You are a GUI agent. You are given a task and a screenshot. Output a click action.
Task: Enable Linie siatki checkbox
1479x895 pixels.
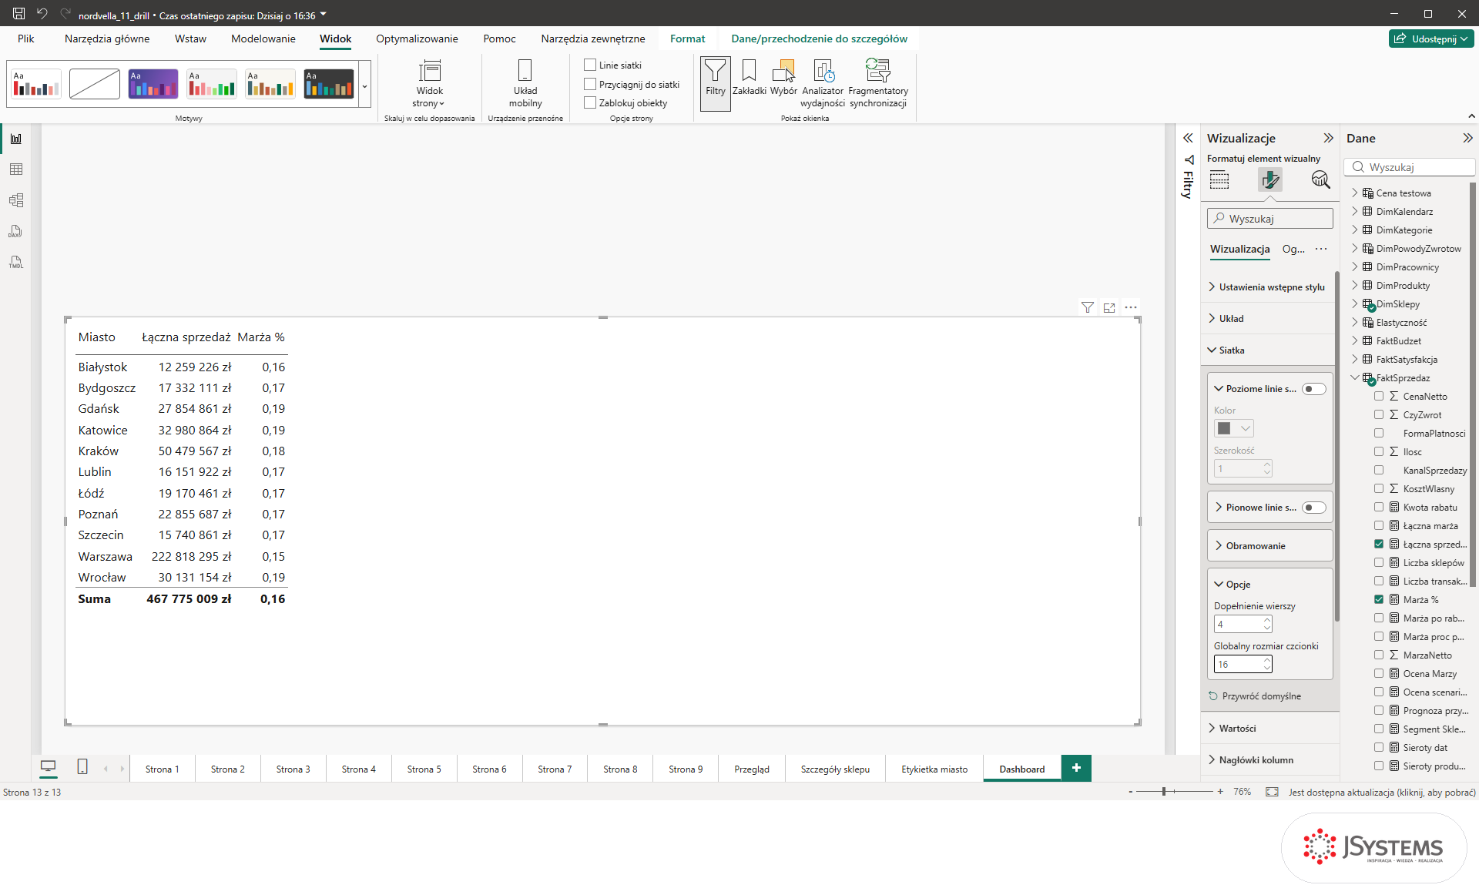pos(591,65)
